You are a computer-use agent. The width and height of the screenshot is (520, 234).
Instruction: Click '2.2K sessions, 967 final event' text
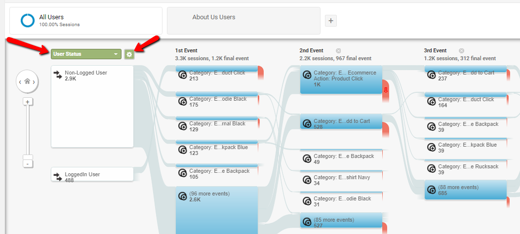point(335,58)
